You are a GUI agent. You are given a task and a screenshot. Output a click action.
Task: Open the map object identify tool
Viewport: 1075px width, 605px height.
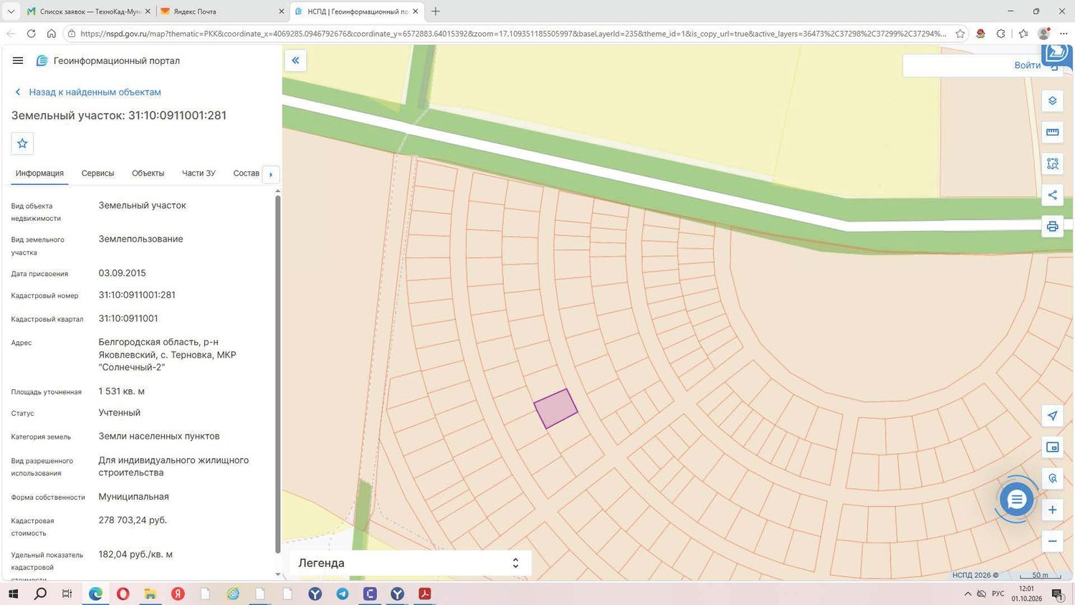[1052, 478]
